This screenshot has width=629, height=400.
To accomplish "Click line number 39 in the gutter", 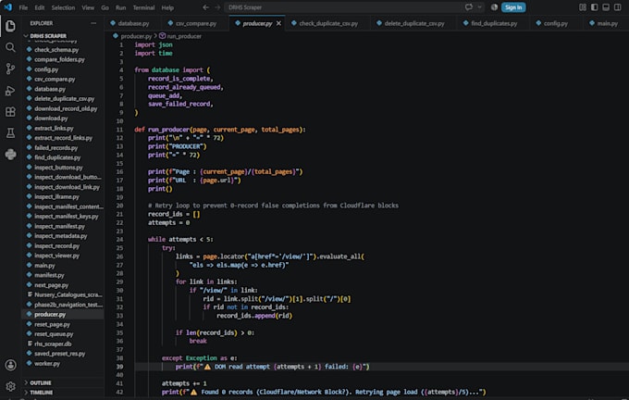I will pos(119,367).
